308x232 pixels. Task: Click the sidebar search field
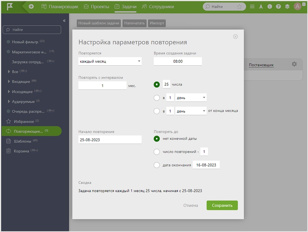tap(32, 30)
